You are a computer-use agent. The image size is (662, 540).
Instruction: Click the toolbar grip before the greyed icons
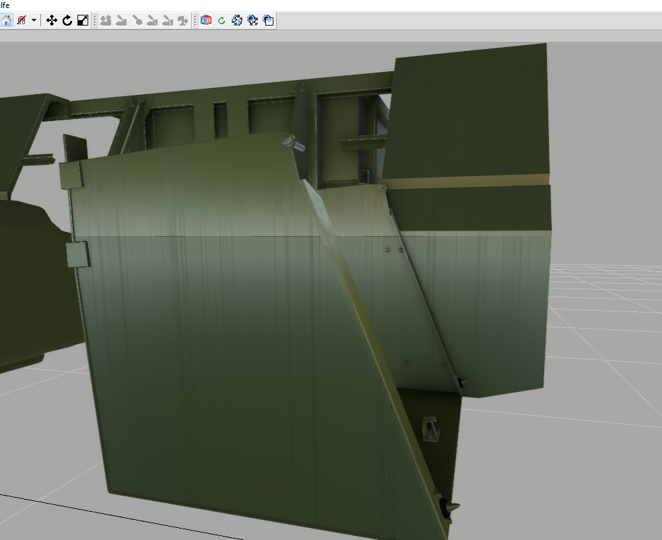click(x=95, y=20)
